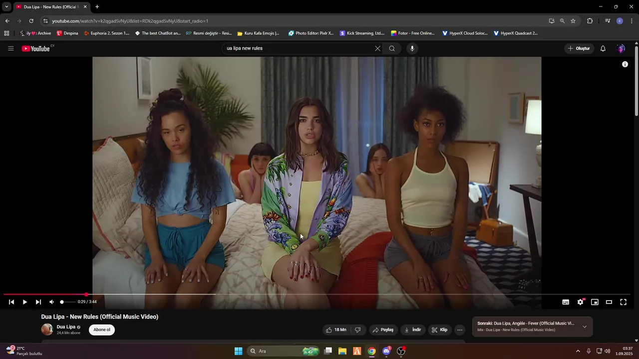Open the apps grid in bookmarks bar
Image resolution: width=639 pixels, height=359 pixels.
[x=6, y=33]
